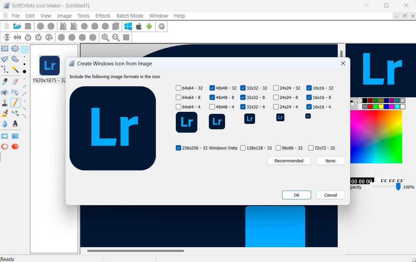Viewport: 416px width, 262px height.
Task: Click the FF FF FF background color field
Action: coord(390,181)
